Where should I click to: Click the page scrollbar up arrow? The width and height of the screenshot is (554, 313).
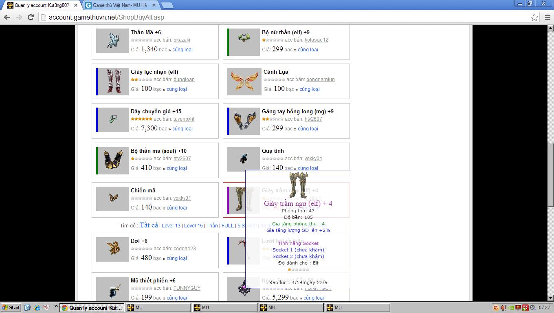click(550, 28)
